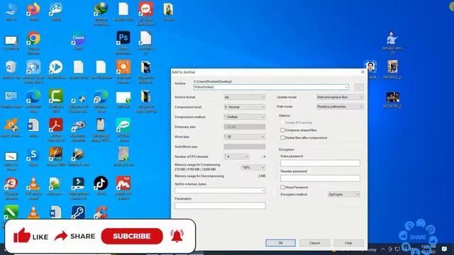
Task: Open the Compression level dropdown
Action: [x=244, y=107]
